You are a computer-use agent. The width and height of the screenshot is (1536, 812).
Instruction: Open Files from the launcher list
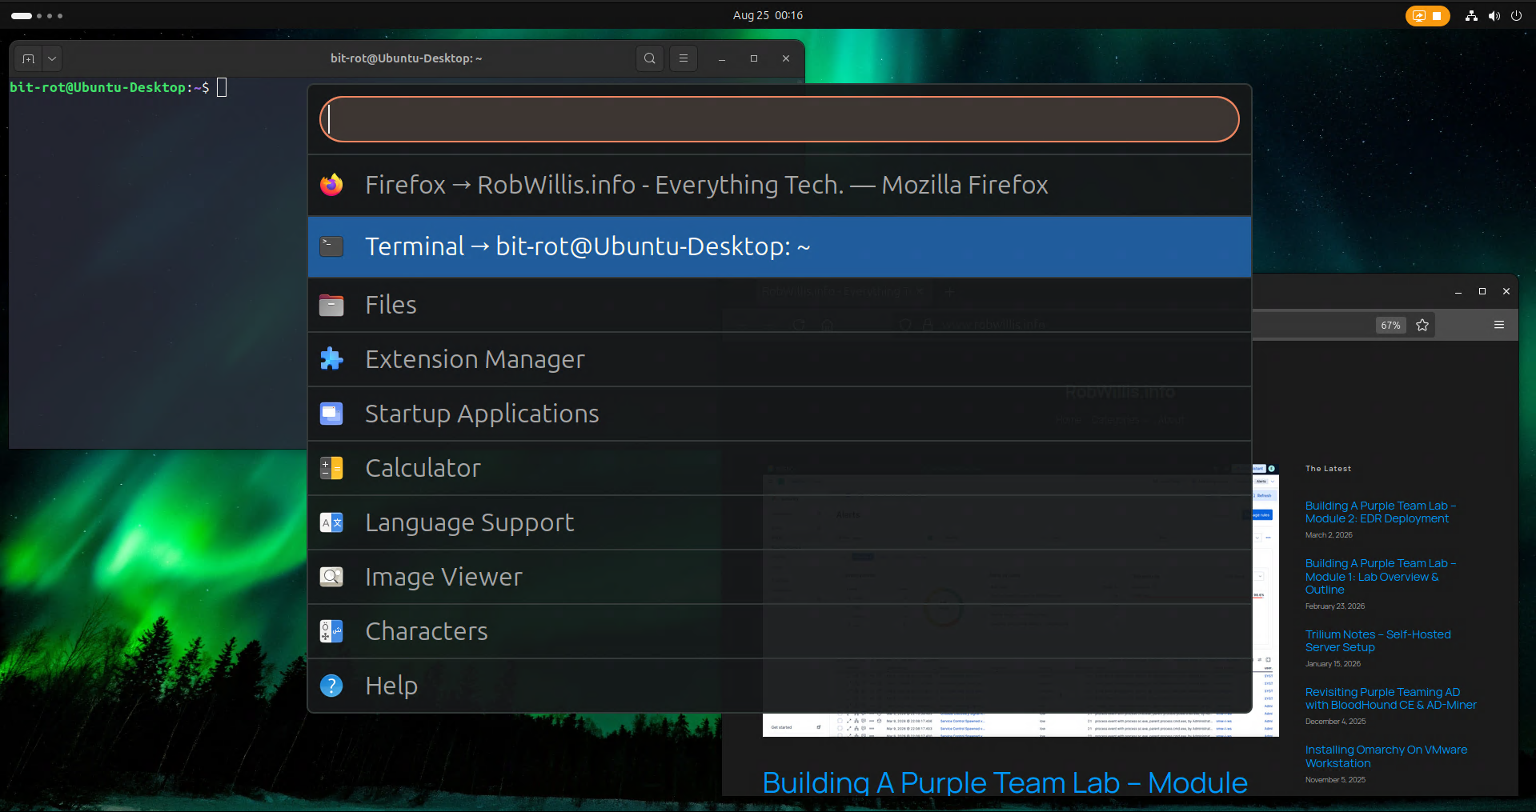click(x=779, y=305)
